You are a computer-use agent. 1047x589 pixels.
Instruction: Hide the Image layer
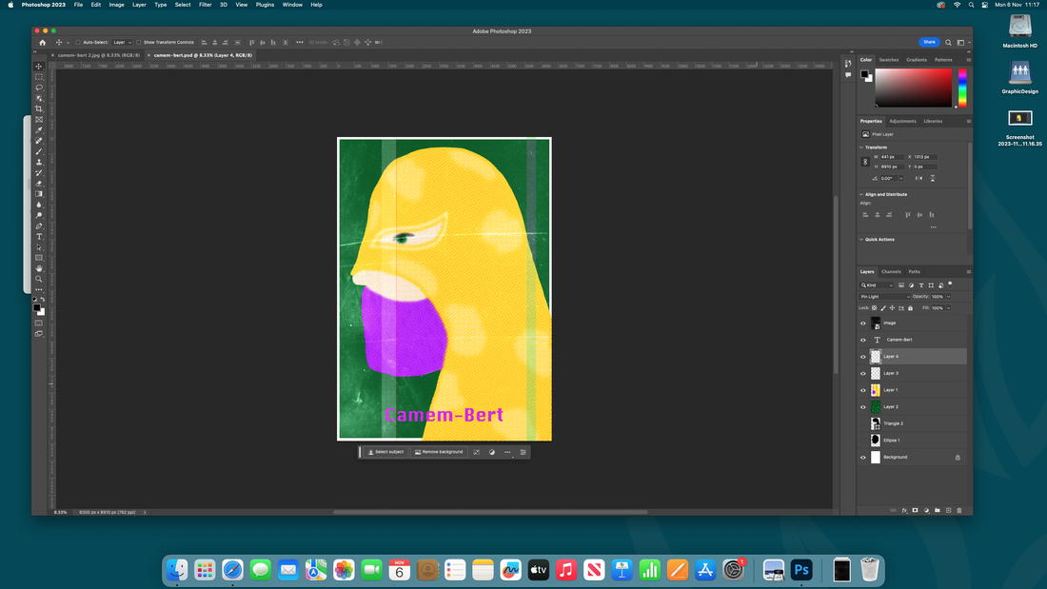pyautogui.click(x=862, y=324)
